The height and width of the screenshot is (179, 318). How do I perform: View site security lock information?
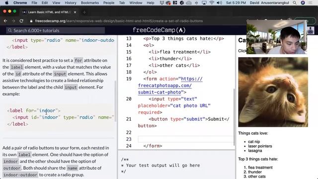[x=31, y=21]
